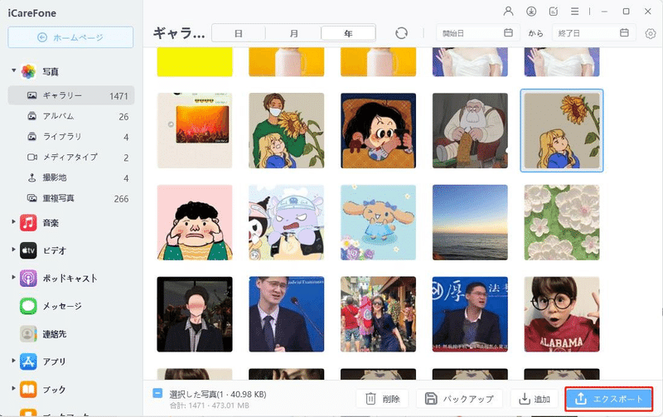Collapse the 写真 tree section
This screenshot has height=417, width=663.
13,70
